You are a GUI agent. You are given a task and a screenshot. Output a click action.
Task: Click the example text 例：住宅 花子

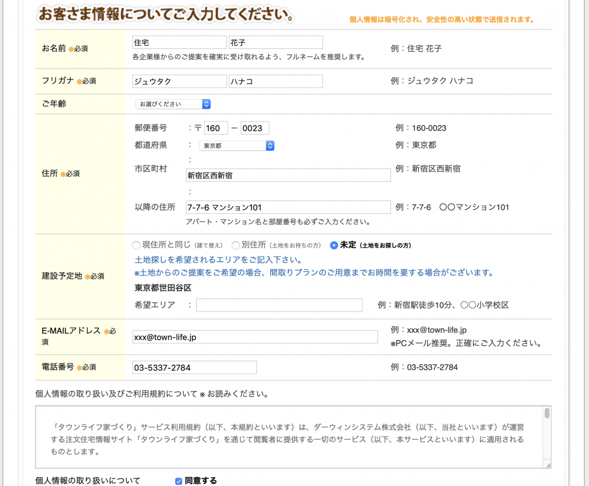[x=416, y=48]
